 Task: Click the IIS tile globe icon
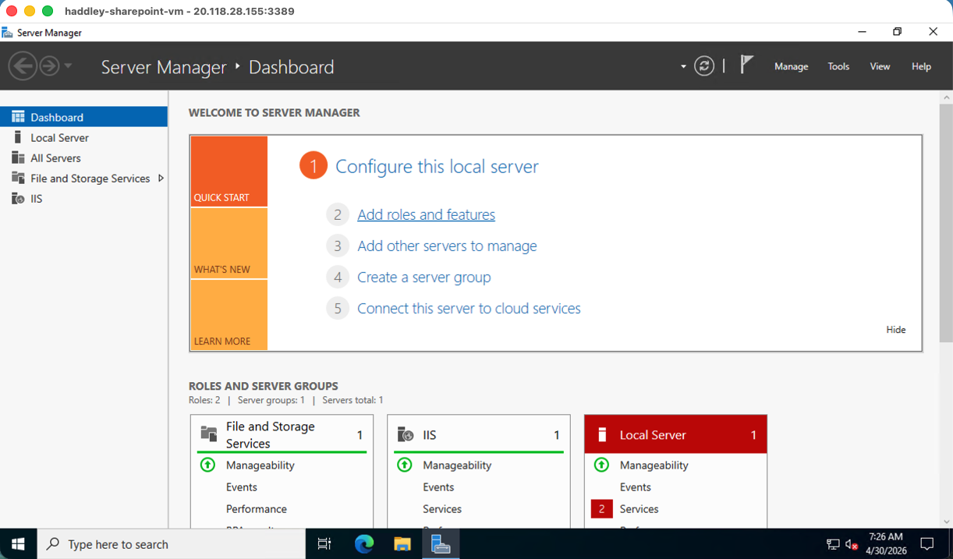406,434
